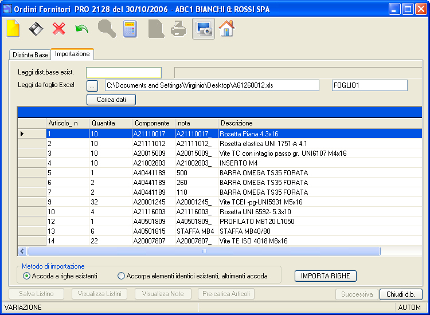Switch to the Distinta Base tab
The height and width of the screenshot is (315, 430).
pyautogui.click(x=30, y=55)
